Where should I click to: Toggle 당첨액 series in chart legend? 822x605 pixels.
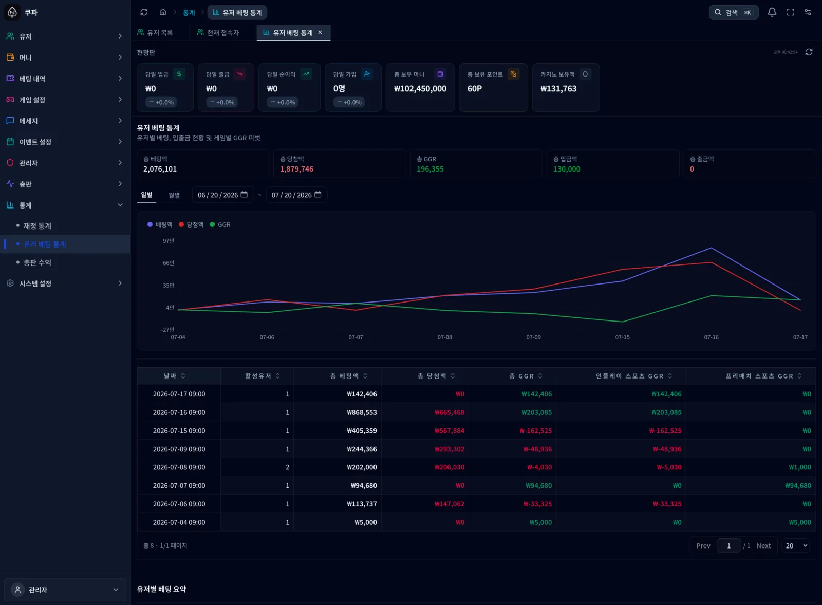pyautogui.click(x=191, y=224)
